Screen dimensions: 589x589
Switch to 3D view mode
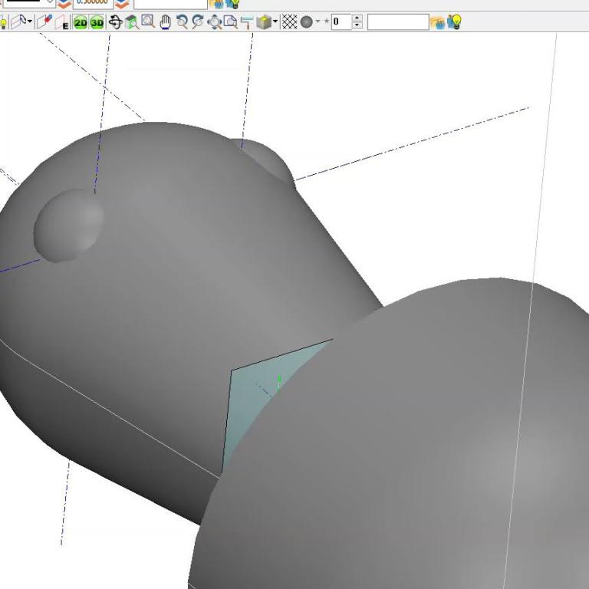[x=97, y=22]
